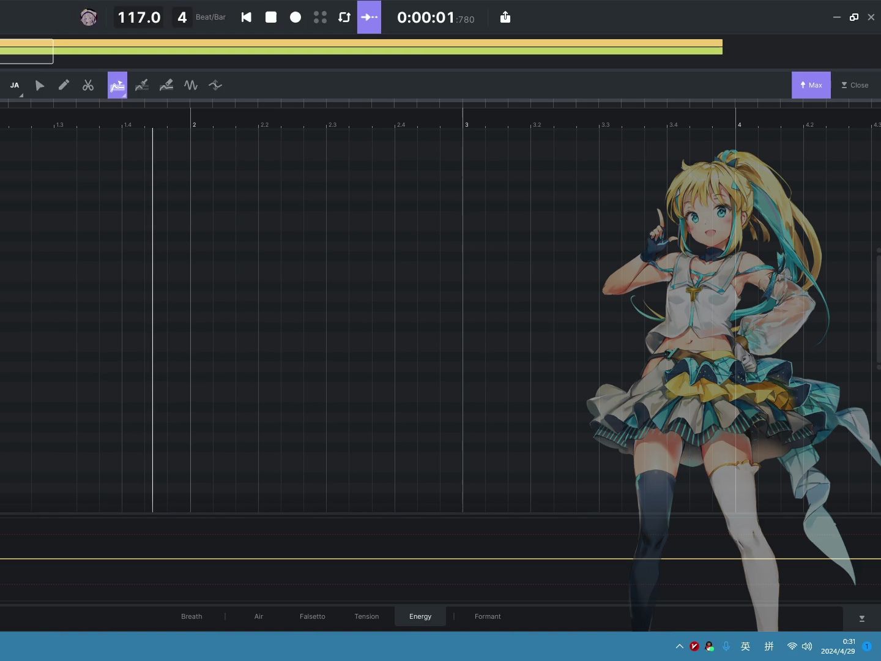Screen dimensions: 881x661
Task: Select the pitch transition smoothing tool
Action: 215,86
